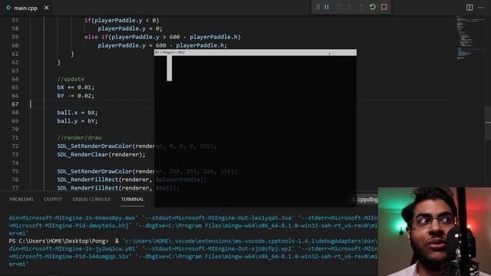
Task: Click line number 67 in the gutter
Action: 15,104
